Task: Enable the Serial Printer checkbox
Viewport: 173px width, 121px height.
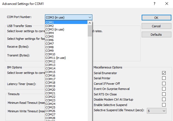Action: coord(164,78)
